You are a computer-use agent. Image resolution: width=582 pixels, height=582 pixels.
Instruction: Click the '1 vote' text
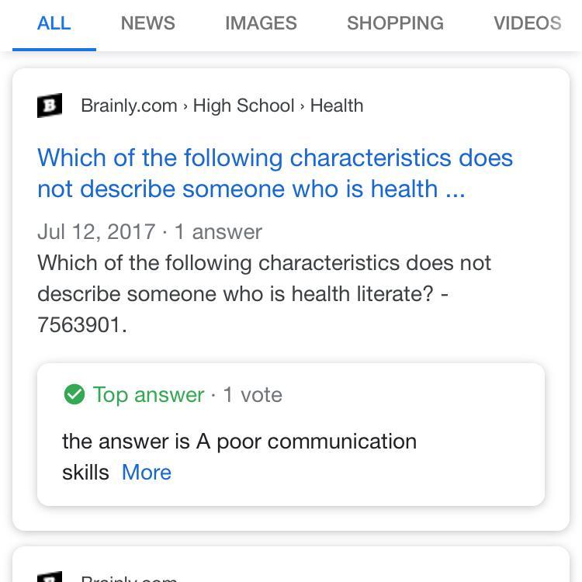coord(253,395)
